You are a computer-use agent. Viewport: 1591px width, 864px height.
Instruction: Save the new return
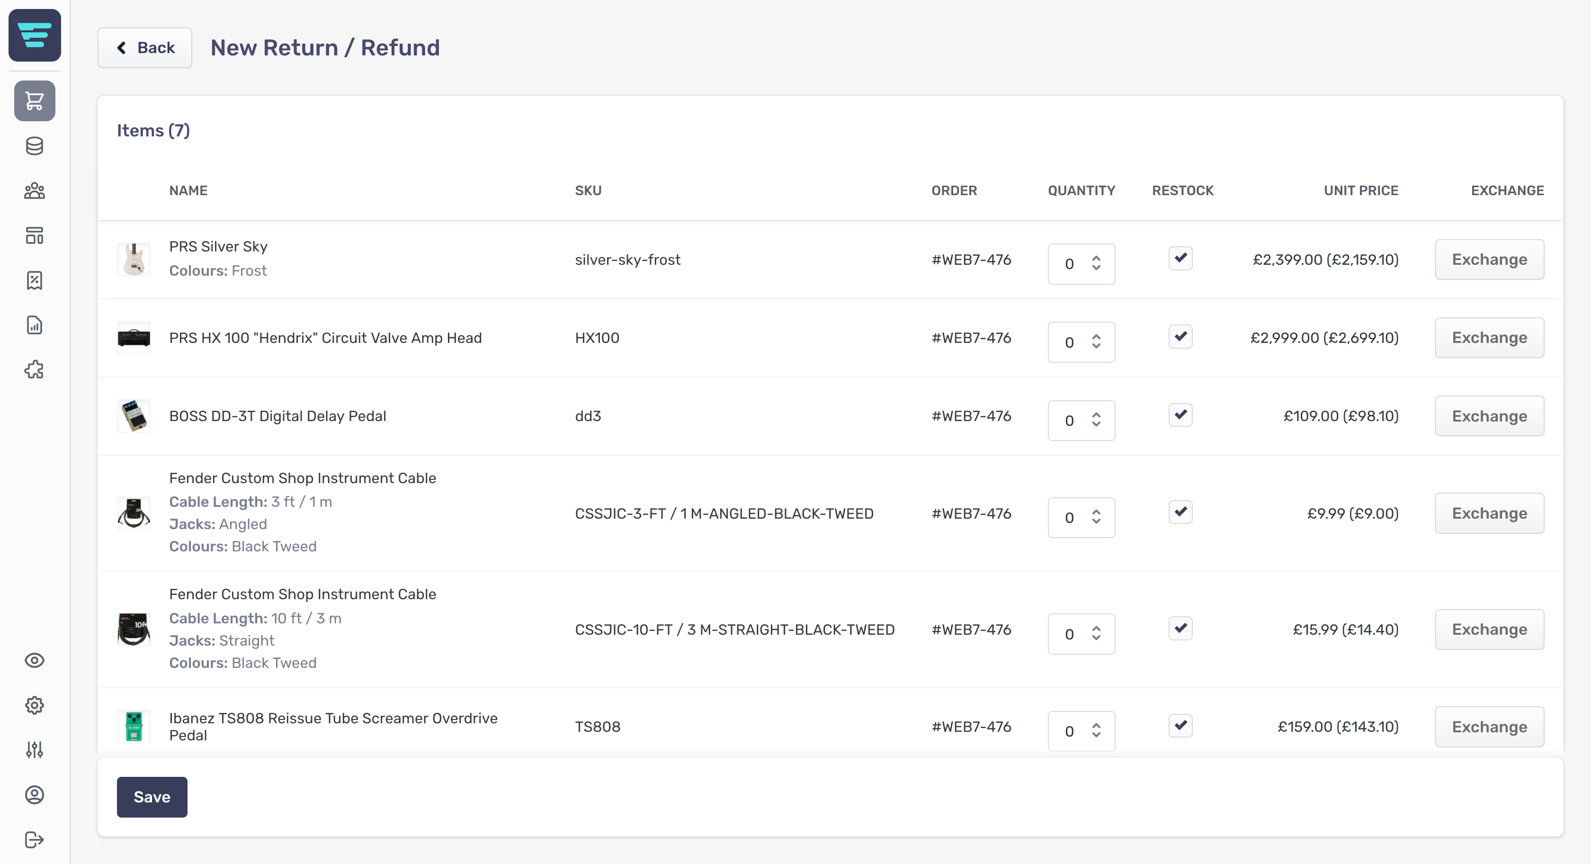tap(152, 797)
